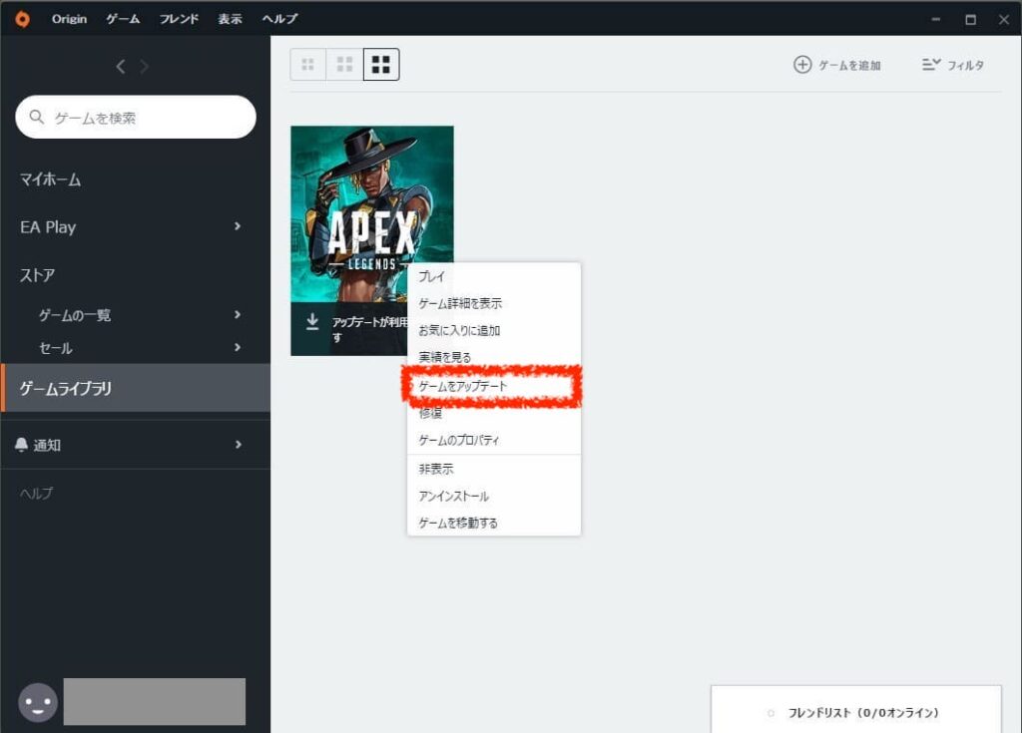The height and width of the screenshot is (733, 1022).
Task: Click フィルタ button label
Action: click(x=965, y=65)
